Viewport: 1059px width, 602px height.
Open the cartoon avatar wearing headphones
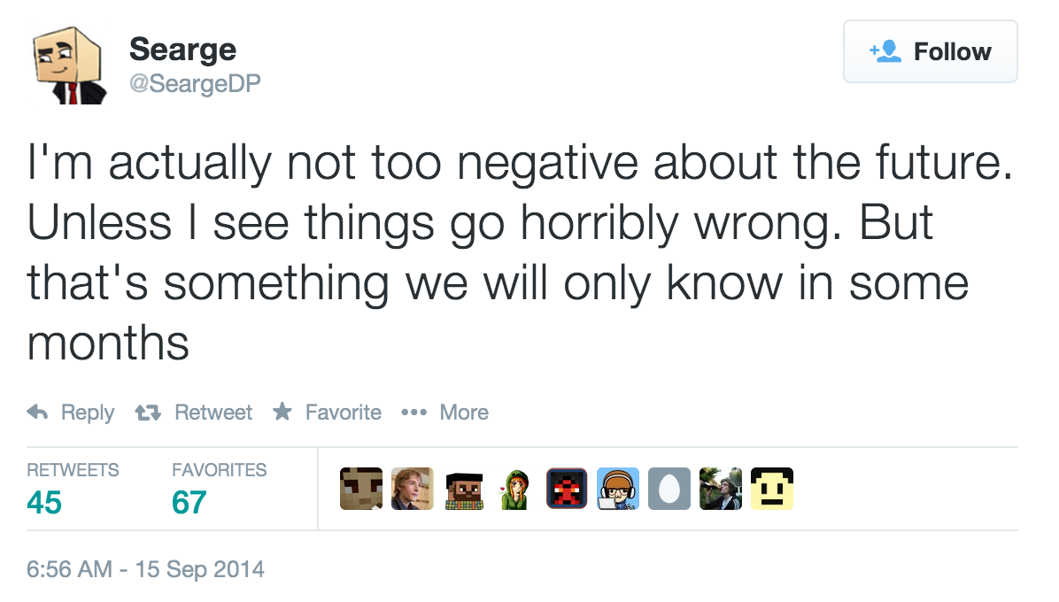618,489
